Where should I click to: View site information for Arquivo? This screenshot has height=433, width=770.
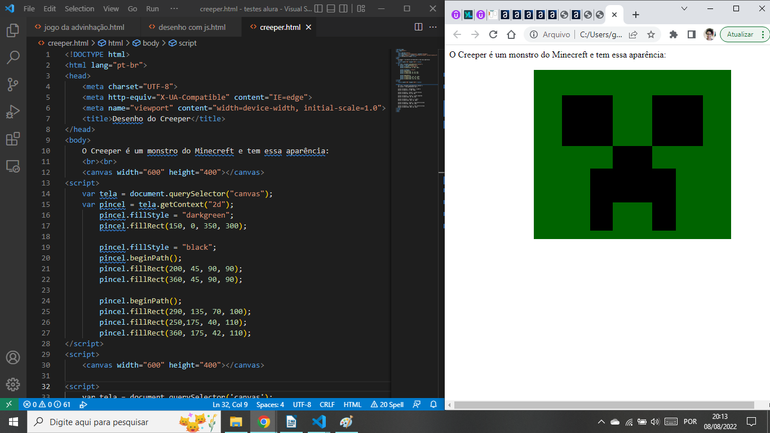click(550, 34)
